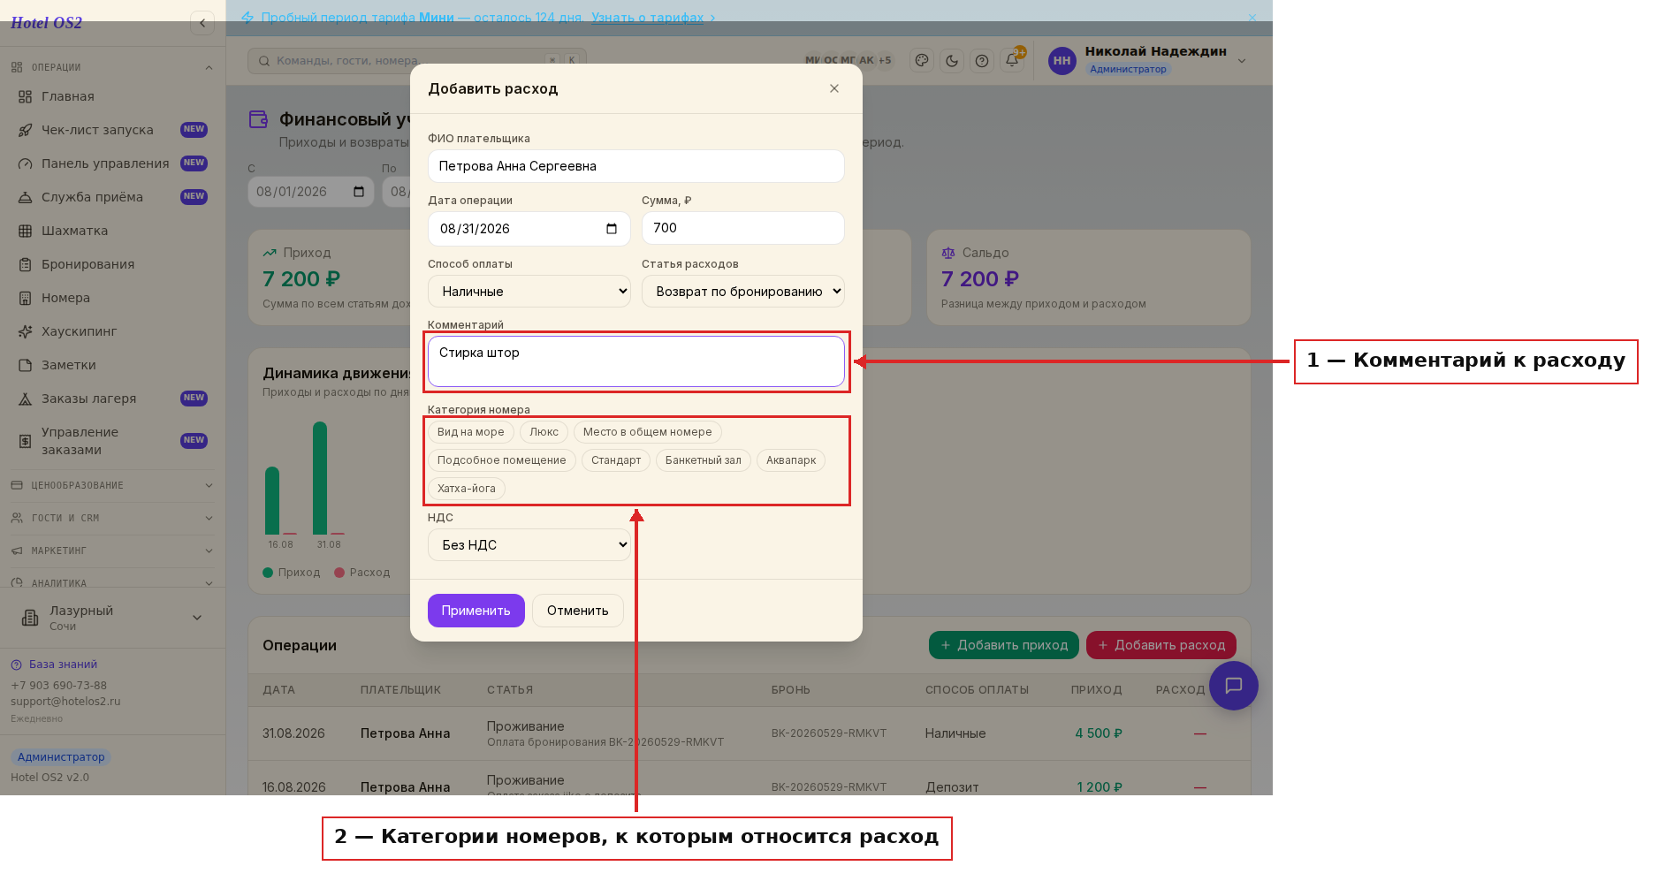1659x881 pixels.
Task: Click the Hotel OS2 logo
Action: (46, 23)
